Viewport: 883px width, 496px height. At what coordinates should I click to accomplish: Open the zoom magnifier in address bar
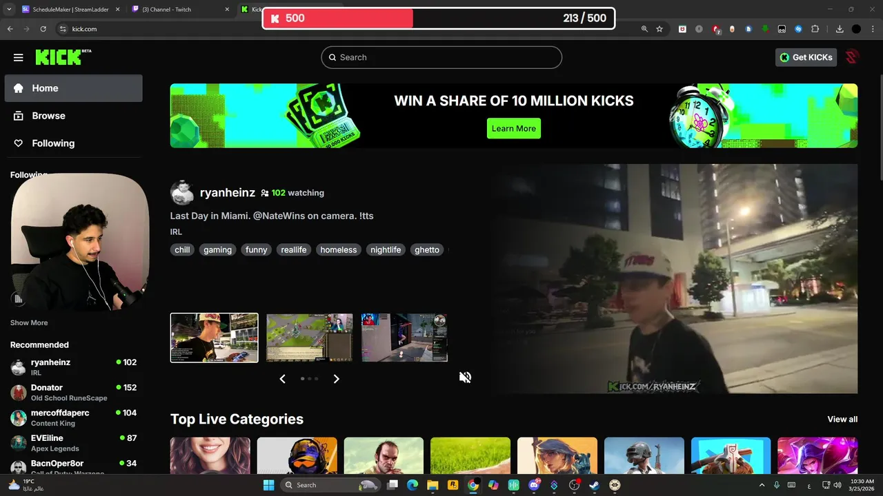point(644,29)
